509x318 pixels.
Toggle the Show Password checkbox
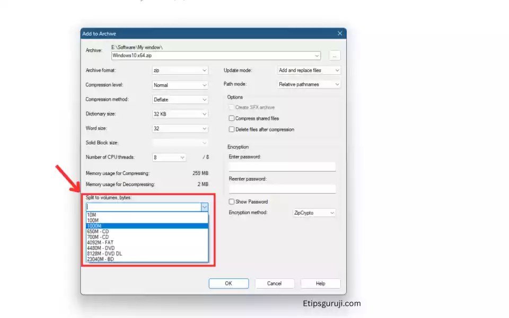click(232, 201)
